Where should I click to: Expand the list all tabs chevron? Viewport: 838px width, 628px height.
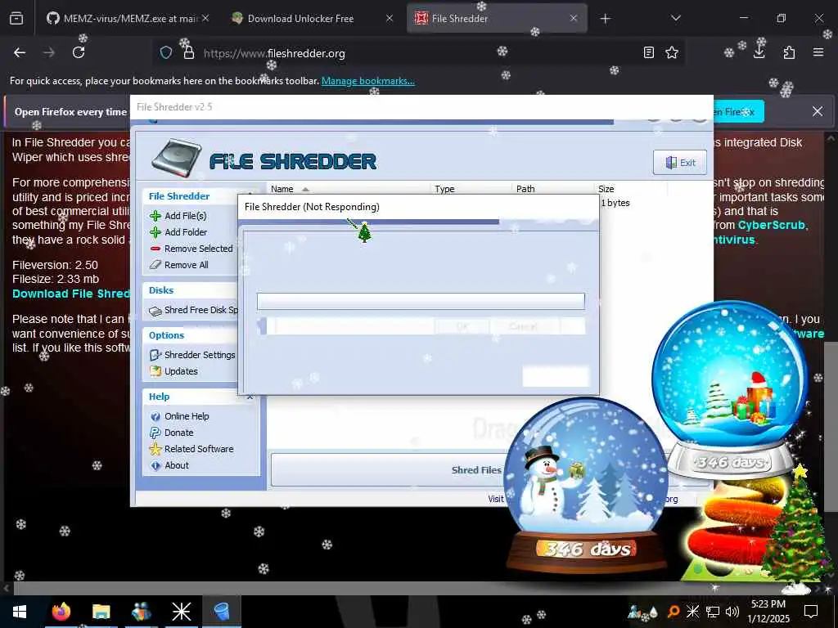point(675,18)
